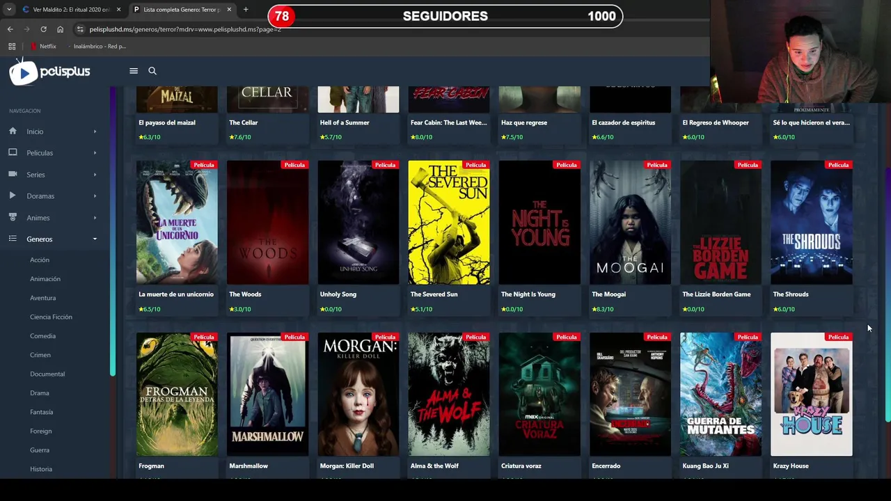Image resolution: width=891 pixels, height=501 pixels.
Task: Expand the Animes submenu arrow
Action: tap(95, 218)
